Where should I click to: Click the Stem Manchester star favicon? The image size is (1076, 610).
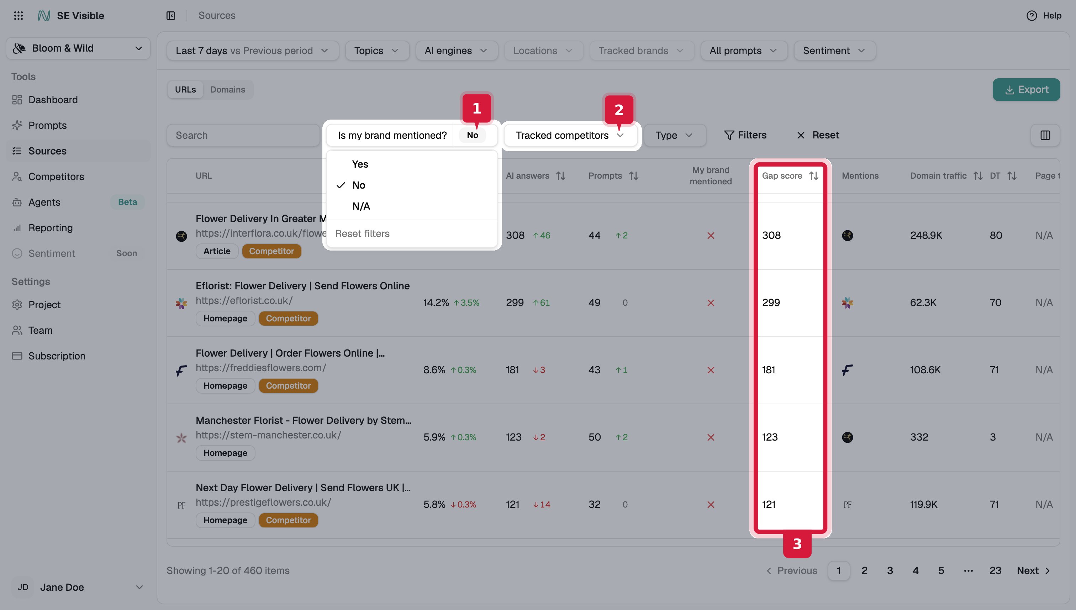(x=181, y=438)
